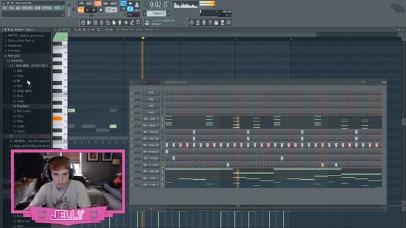Screen dimensions: 406x228
Task: Select the piano roll draw pencil tool
Action: (x=75, y=30)
